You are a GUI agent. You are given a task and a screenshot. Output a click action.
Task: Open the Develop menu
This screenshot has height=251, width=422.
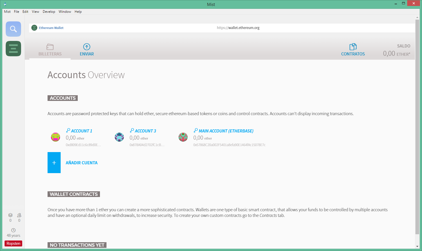(49, 12)
